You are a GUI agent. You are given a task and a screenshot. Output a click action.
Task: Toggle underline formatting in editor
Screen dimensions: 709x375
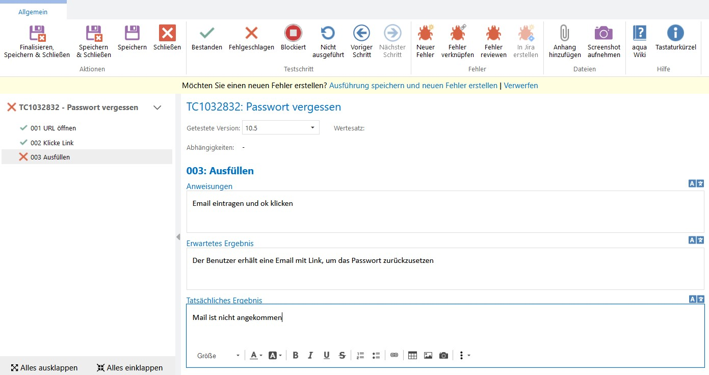(x=326, y=356)
